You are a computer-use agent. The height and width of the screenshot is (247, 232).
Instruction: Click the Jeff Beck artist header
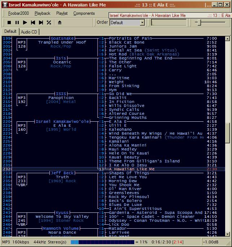pos(62,173)
